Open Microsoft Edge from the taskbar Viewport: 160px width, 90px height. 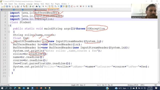click(15, 88)
